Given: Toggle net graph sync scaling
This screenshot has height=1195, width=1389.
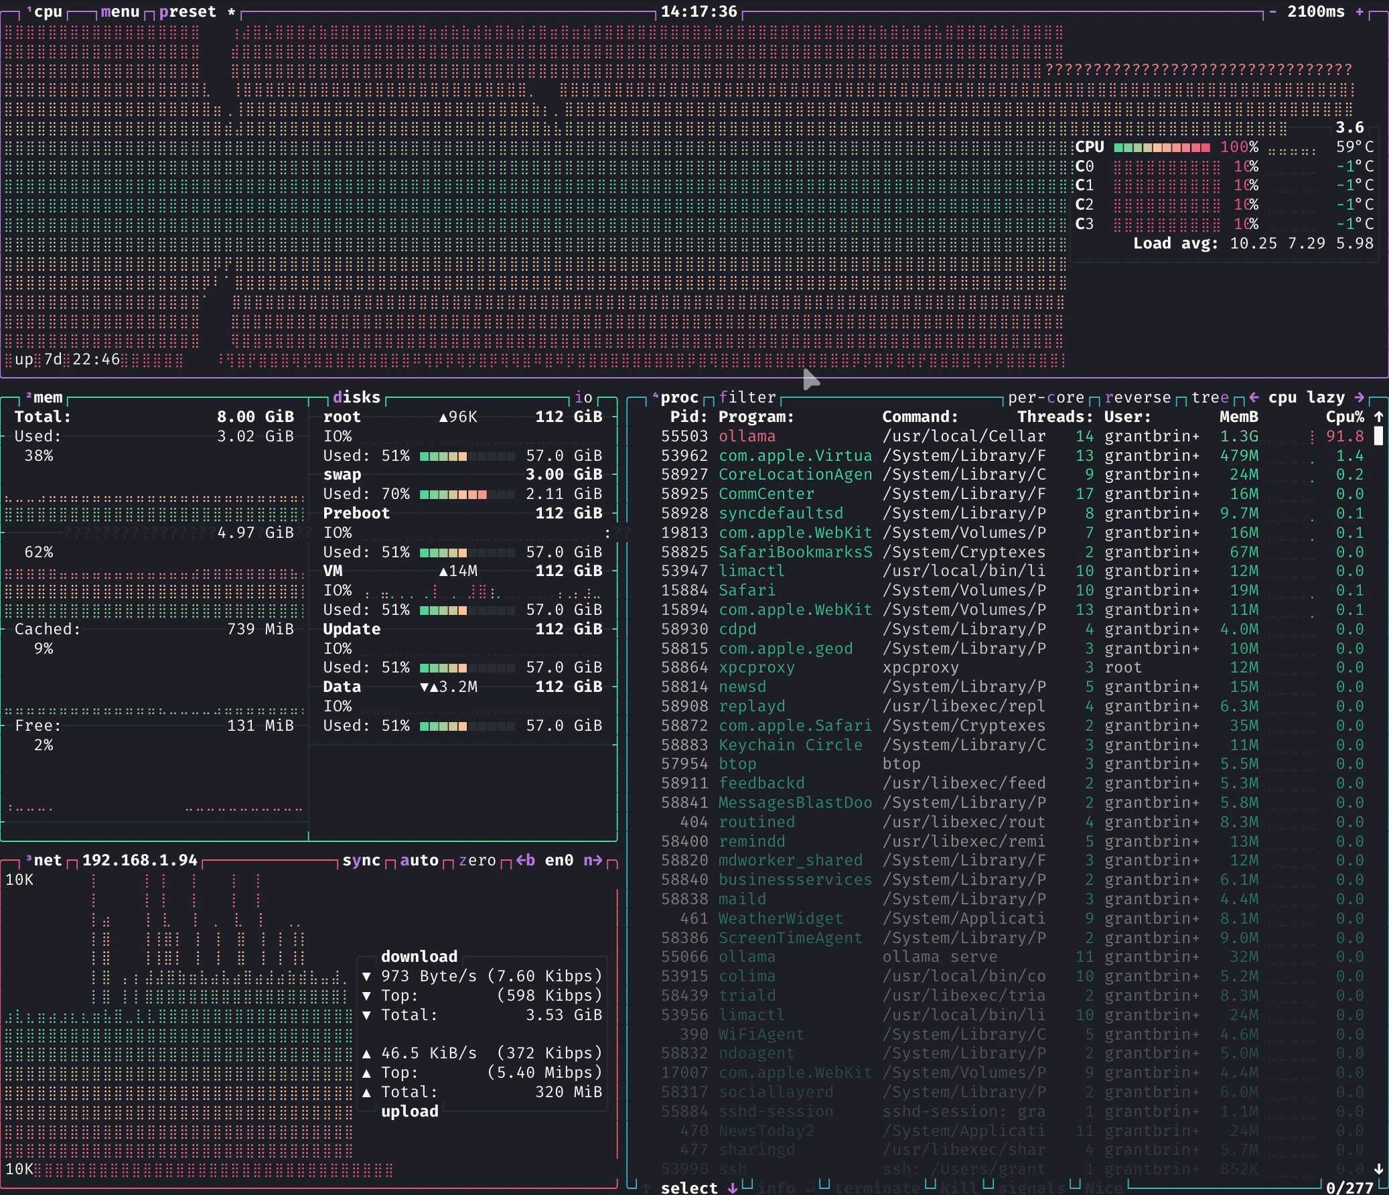Looking at the screenshot, I should coord(362,860).
